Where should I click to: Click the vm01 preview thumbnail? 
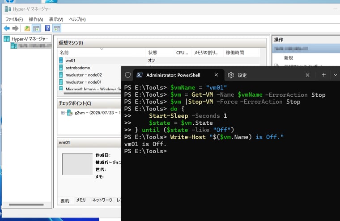click(x=77, y=164)
